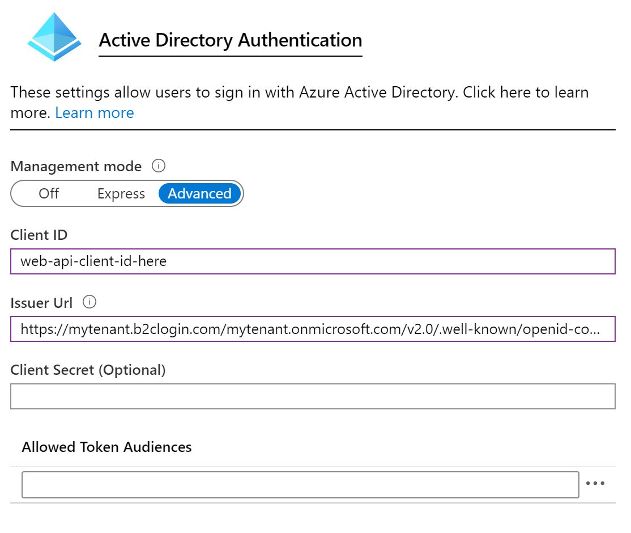The height and width of the screenshot is (533, 631).
Task: Click the Azure Active Directory pyramid logo
Action: (x=54, y=37)
